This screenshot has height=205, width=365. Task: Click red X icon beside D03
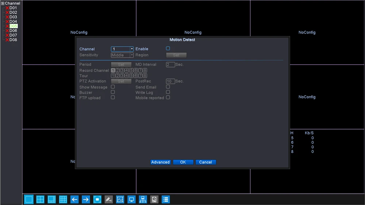coord(7,17)
